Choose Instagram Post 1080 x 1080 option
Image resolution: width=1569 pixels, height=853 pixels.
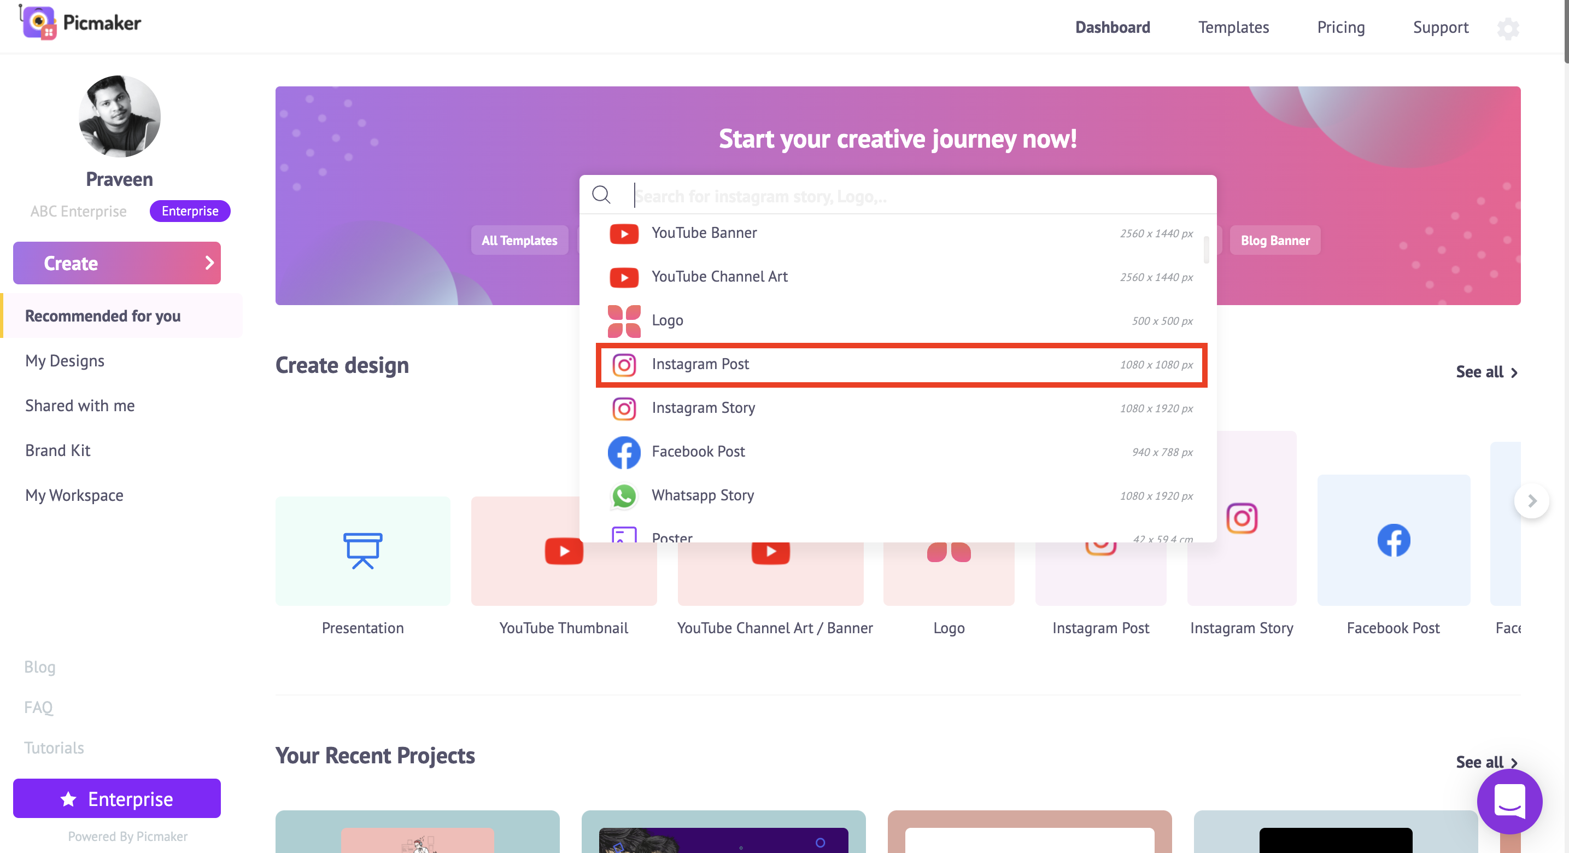pyautogui.click(x=901, y=365)
